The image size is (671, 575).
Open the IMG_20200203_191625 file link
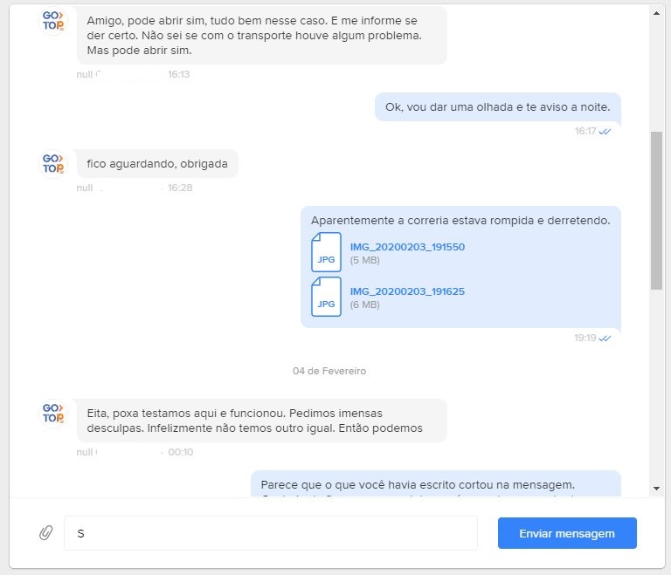tap(407, 291)
